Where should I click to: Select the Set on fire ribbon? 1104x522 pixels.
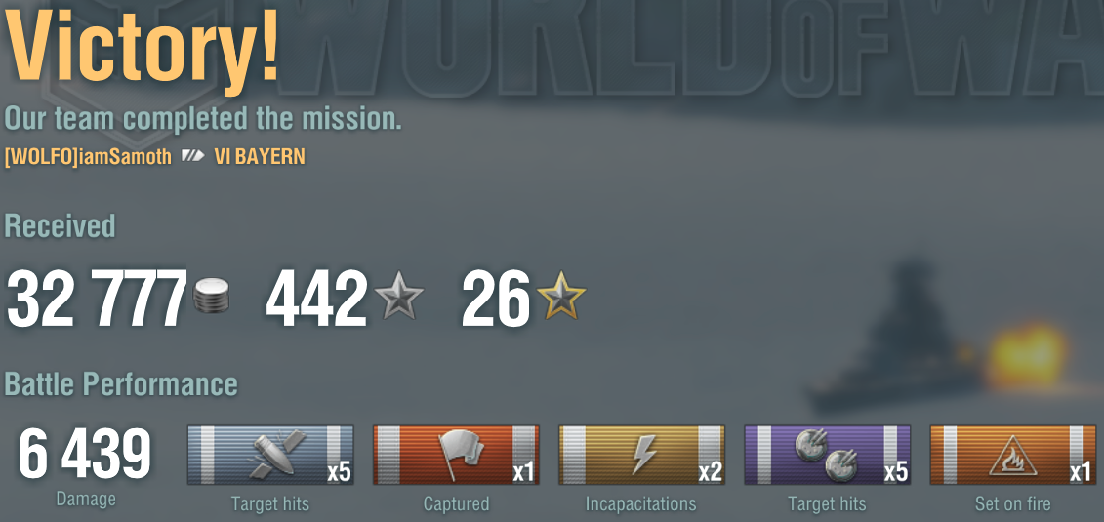click(x=1013, y=455)
